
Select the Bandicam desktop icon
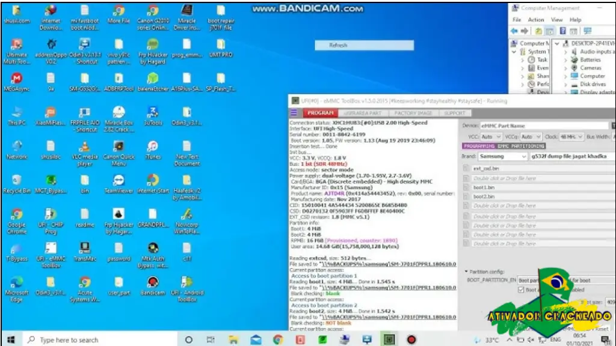click(x=153, y=286)
